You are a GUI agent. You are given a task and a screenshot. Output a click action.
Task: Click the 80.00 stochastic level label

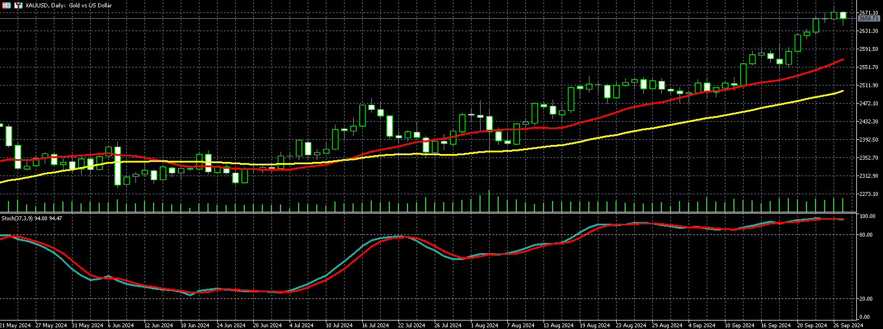click(867, 235)
